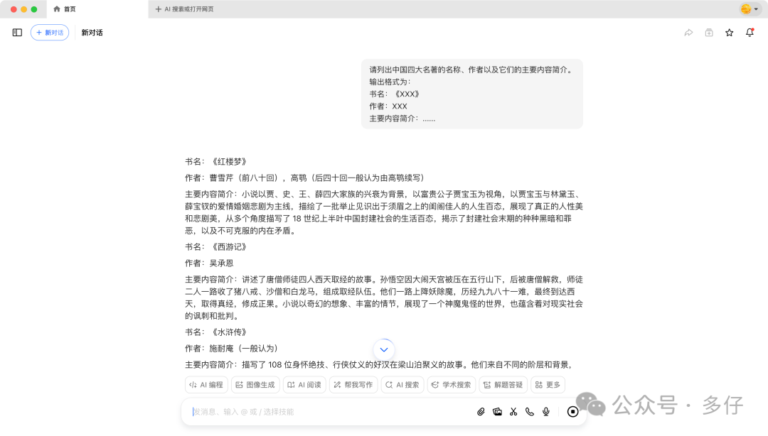The height and width of the screenshot is (436, 768).
Task: Select the 帮我写作 skill chip
Action: tap(353, 385)
